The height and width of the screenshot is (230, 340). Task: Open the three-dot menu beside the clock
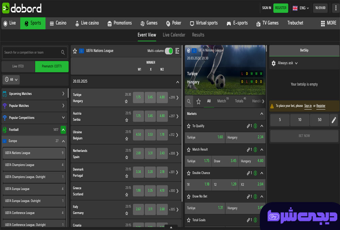point(336,8)
